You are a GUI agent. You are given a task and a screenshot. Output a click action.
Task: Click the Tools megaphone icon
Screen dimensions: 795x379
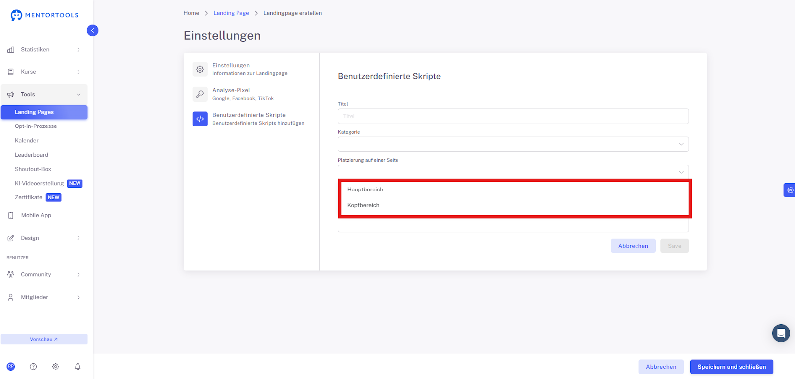click(11, 94)
